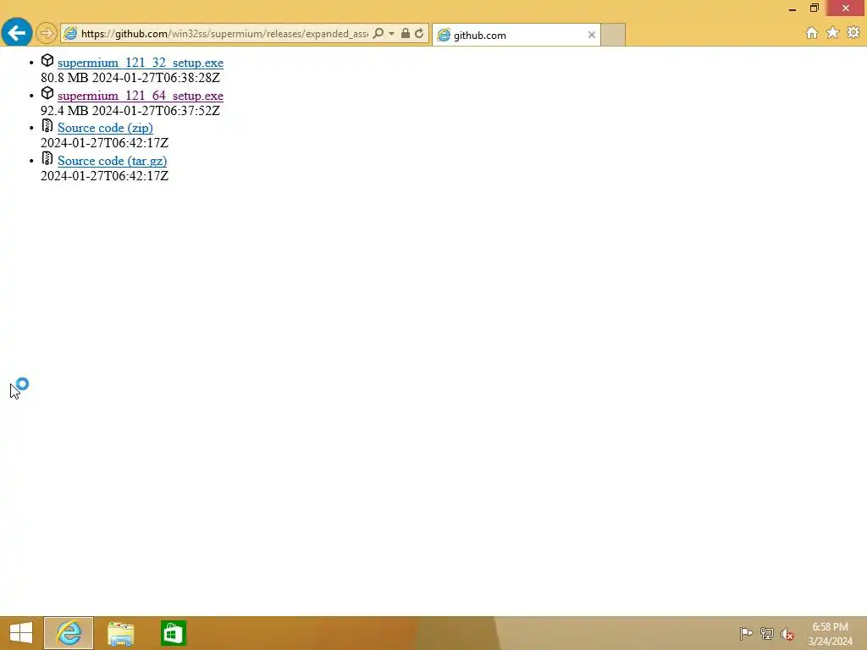Viewport: 867px width, 650px height.
Task: Click the network status tray icon
Action: point(767,634)
